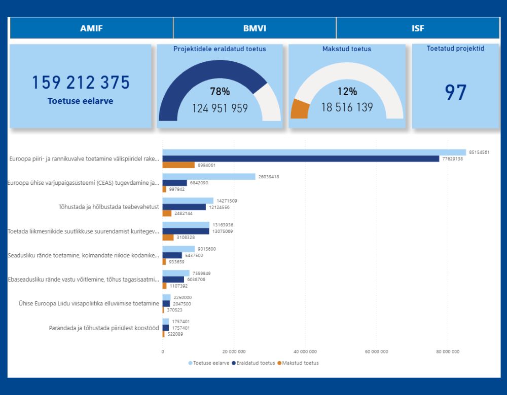Switch to the BMVI tab
This screenshot has width=507, height=395.
click(x=255, y=28)
